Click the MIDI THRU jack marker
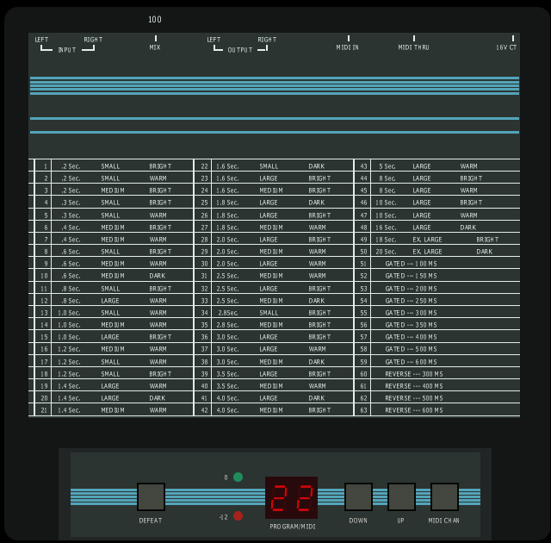551x543 pixels. (414, 38)
